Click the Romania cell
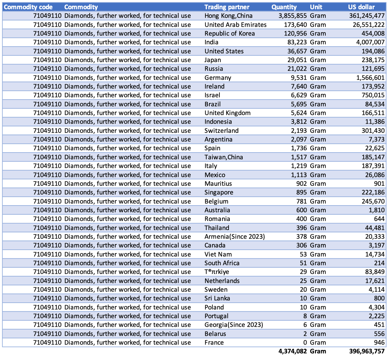 (217, 219)
